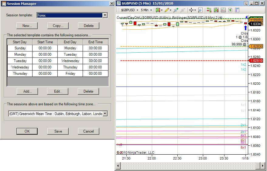Click the zoom in icon
Viewport: 267px width, 171px height.
pyautogui.click(x=175, y=10)
